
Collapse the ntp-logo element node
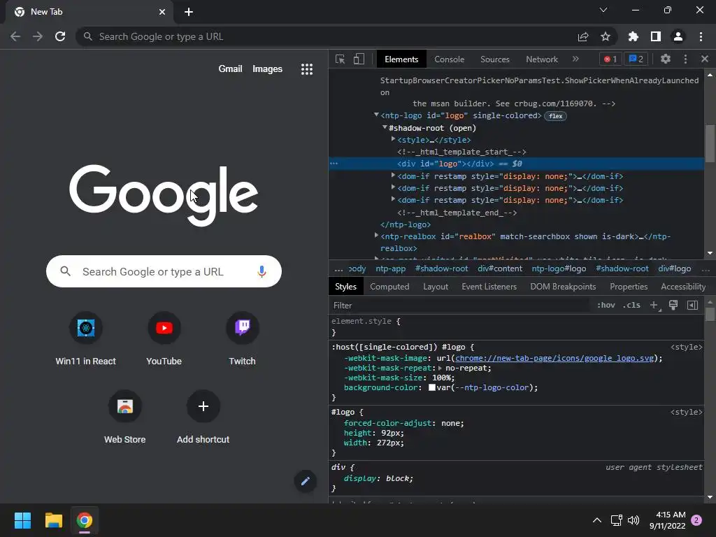376,115
